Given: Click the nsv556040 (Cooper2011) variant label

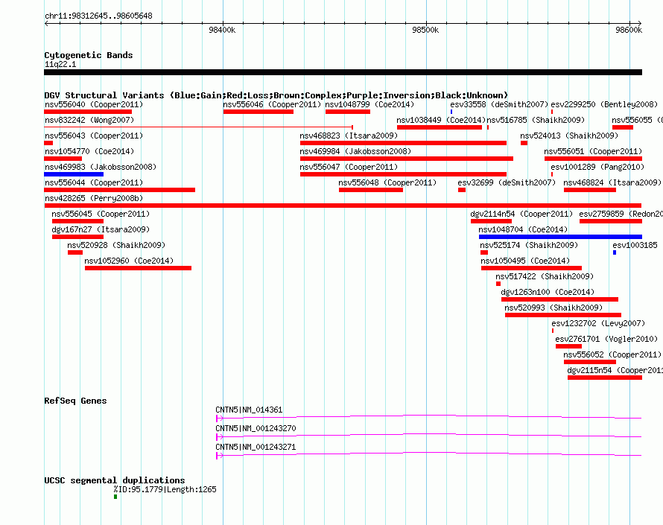Looking at the screenshot, I should coord(94,104).
